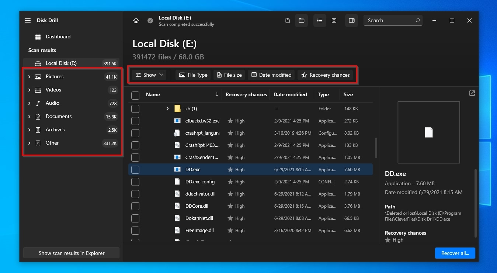Click the Audio music note icon
The image size is (497, 273).
(38, 103)
